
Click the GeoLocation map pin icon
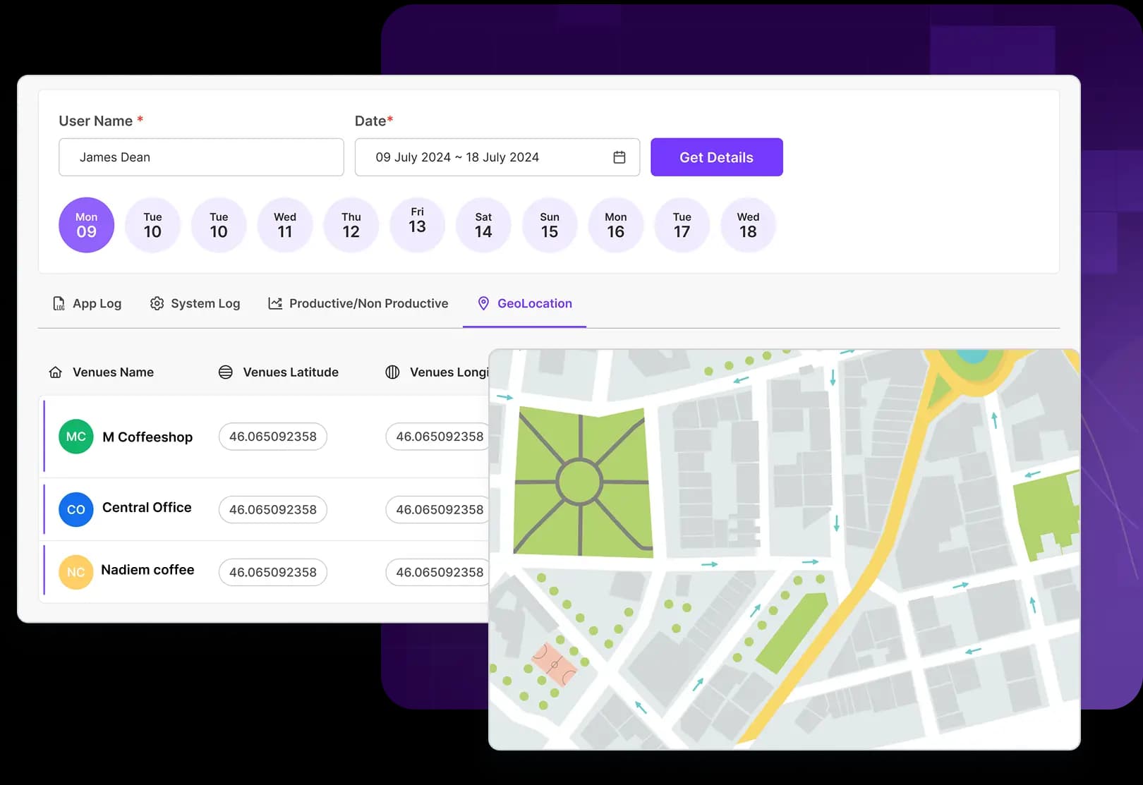483,303
